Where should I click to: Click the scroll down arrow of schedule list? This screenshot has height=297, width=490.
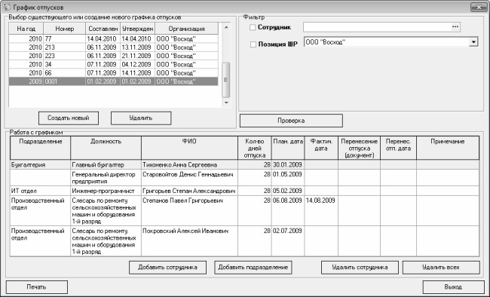(226, 103)
